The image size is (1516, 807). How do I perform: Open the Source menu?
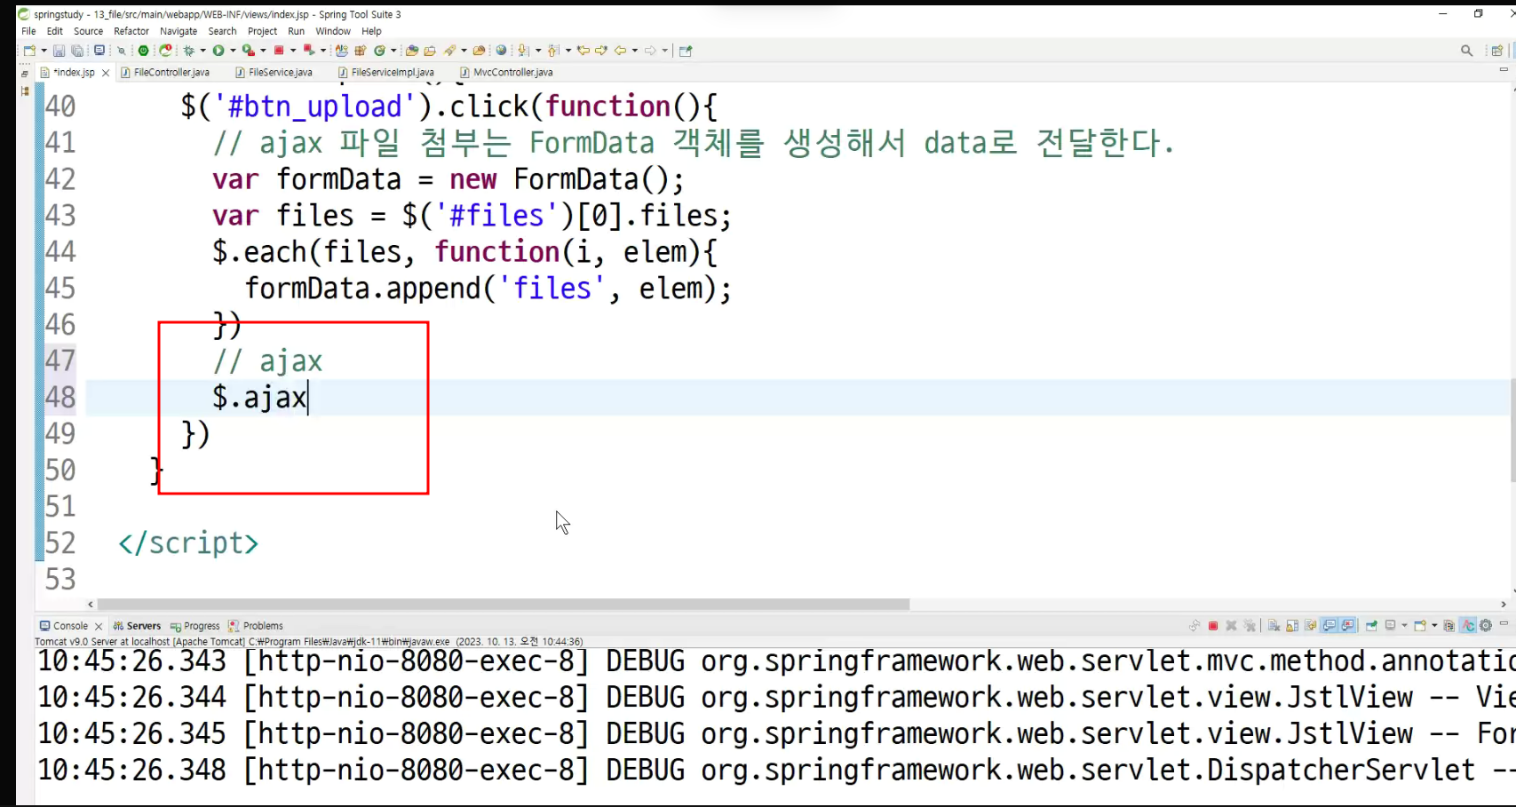click(x=88, y=31)
